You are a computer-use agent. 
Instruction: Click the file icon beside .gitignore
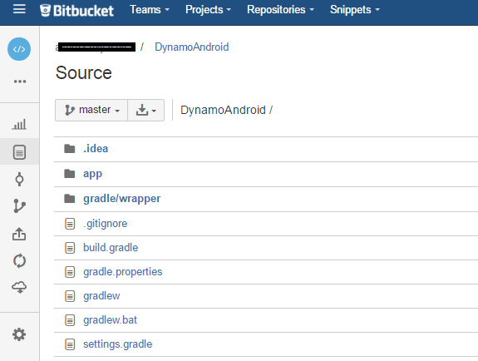pos(70,224)
